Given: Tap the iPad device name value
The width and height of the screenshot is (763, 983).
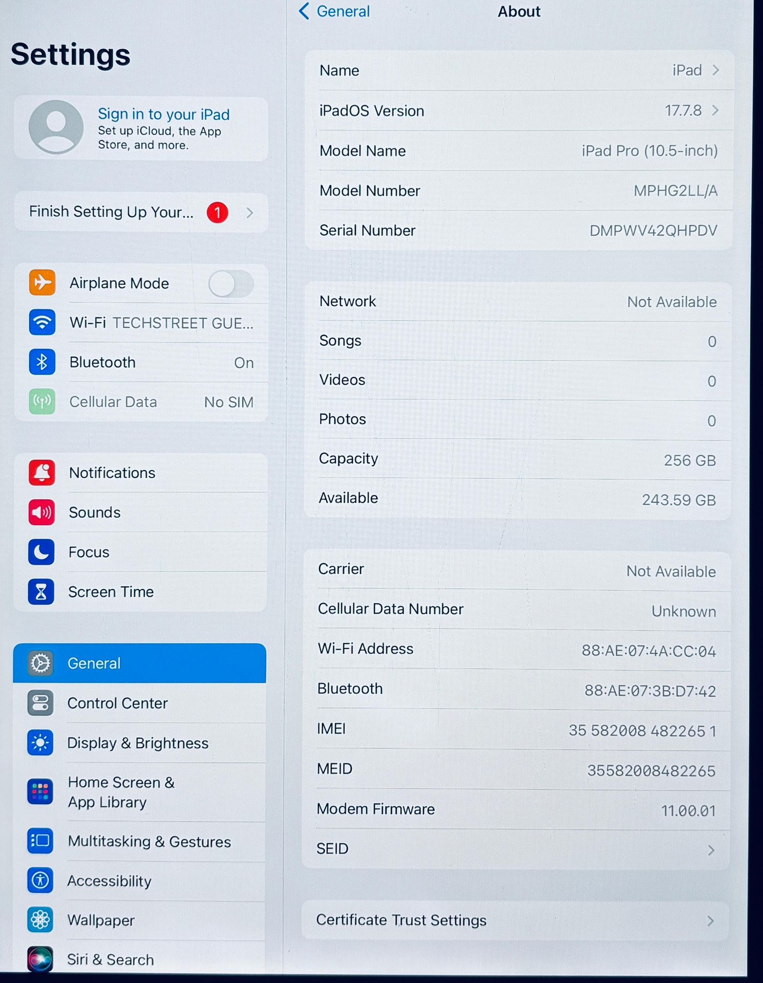Looking at the screenshot, I should [x=687, y=70].
